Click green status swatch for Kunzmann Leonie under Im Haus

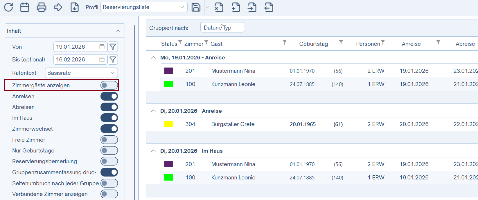169,177
